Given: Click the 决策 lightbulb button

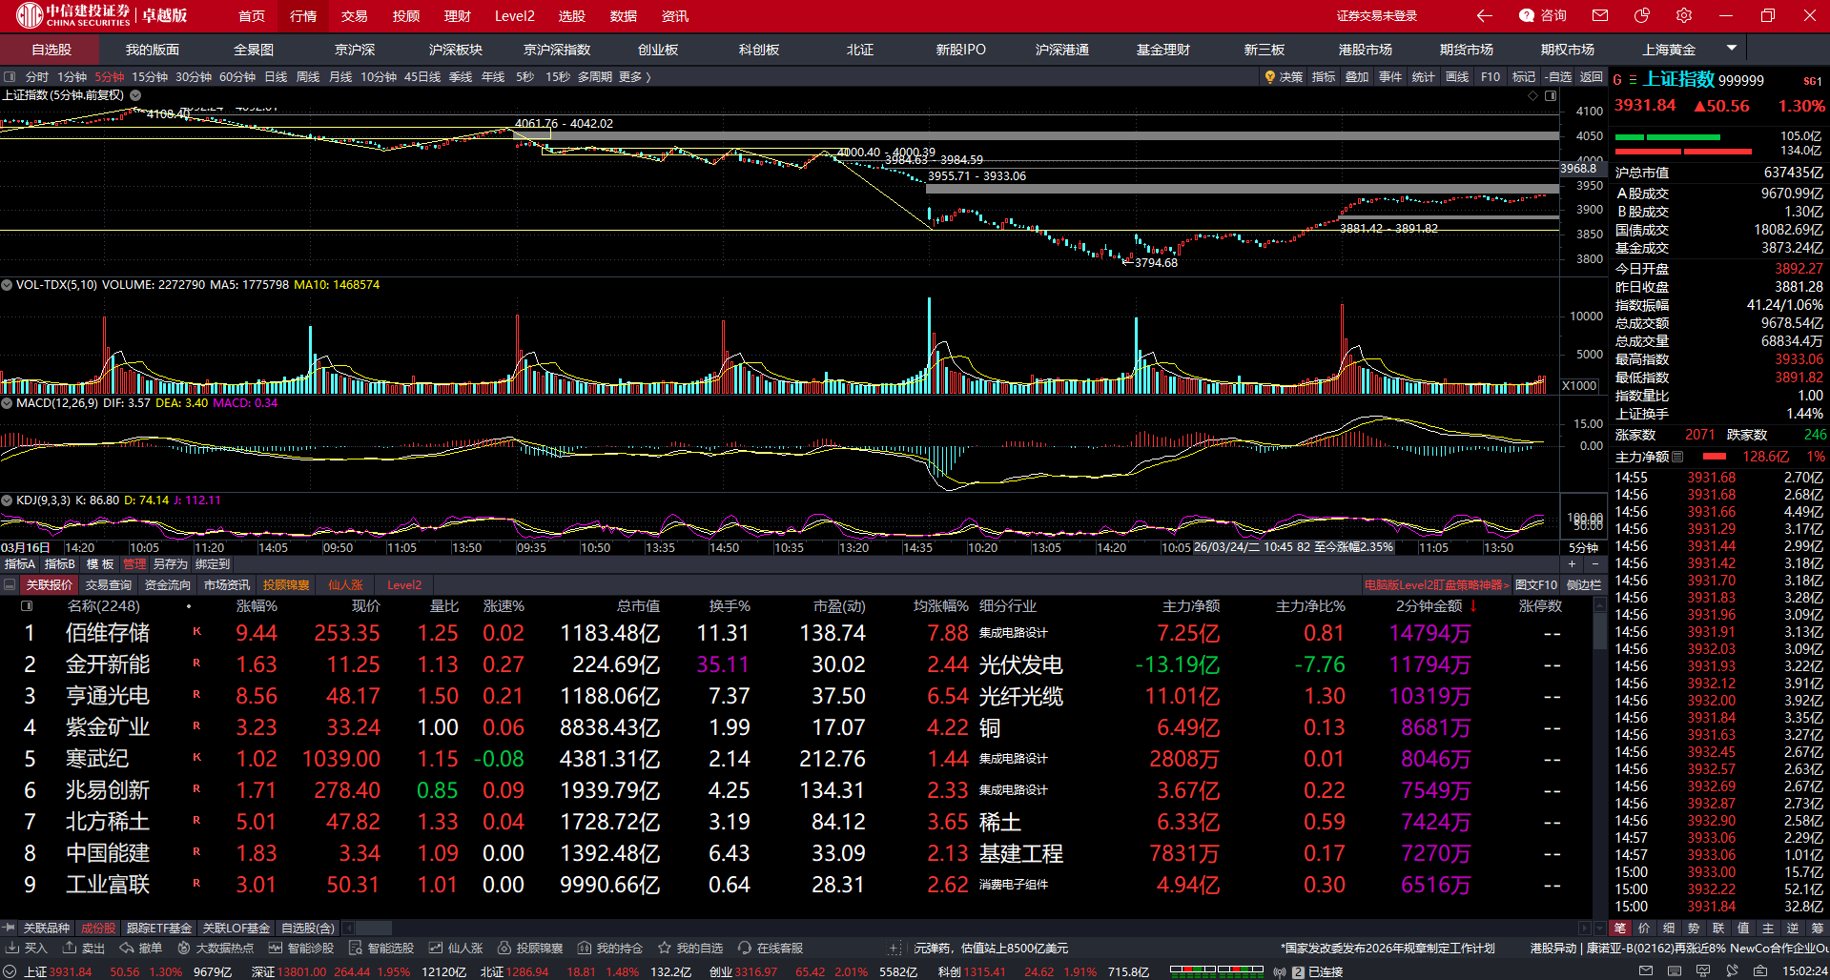Looking at the screenshot, I should pos(1284,77).
